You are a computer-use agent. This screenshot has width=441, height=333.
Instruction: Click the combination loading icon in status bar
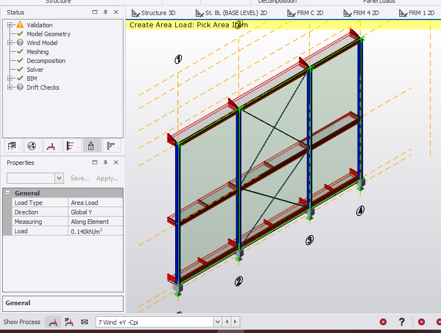click(69, 322)
